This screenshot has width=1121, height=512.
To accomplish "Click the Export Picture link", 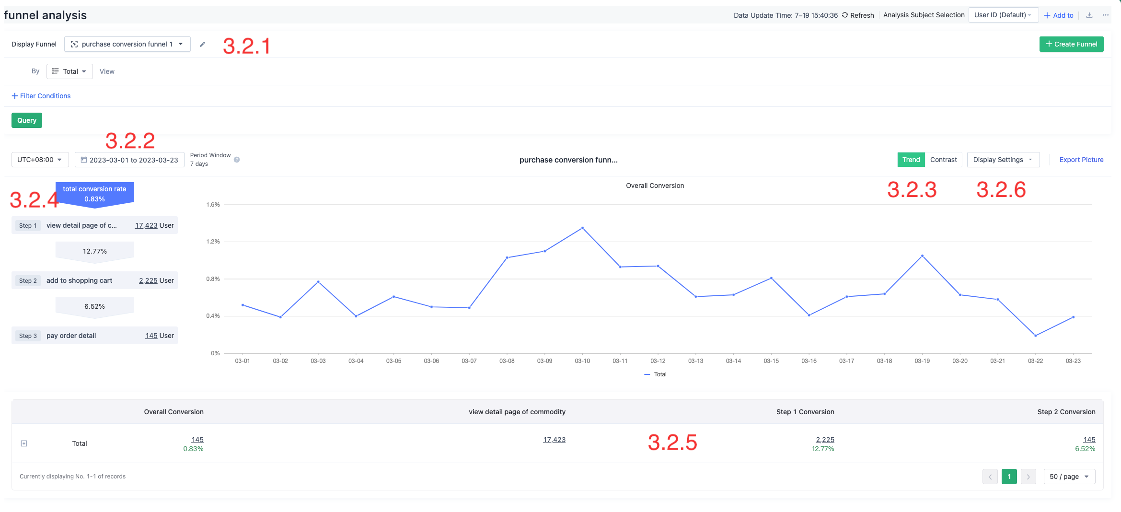I will 1081,159.
